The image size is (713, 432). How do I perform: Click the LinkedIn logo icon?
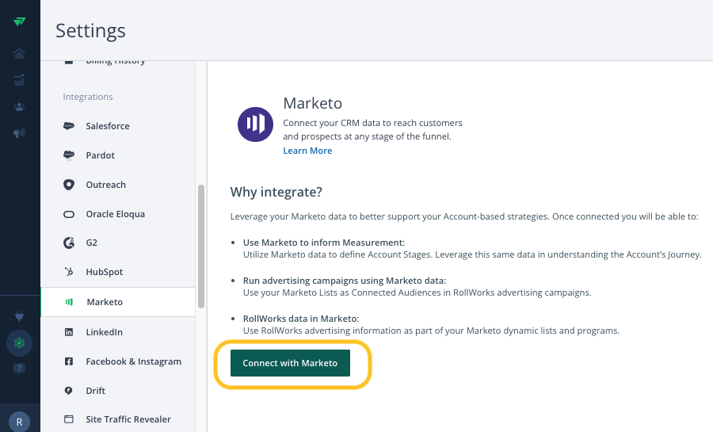point(69,332)
